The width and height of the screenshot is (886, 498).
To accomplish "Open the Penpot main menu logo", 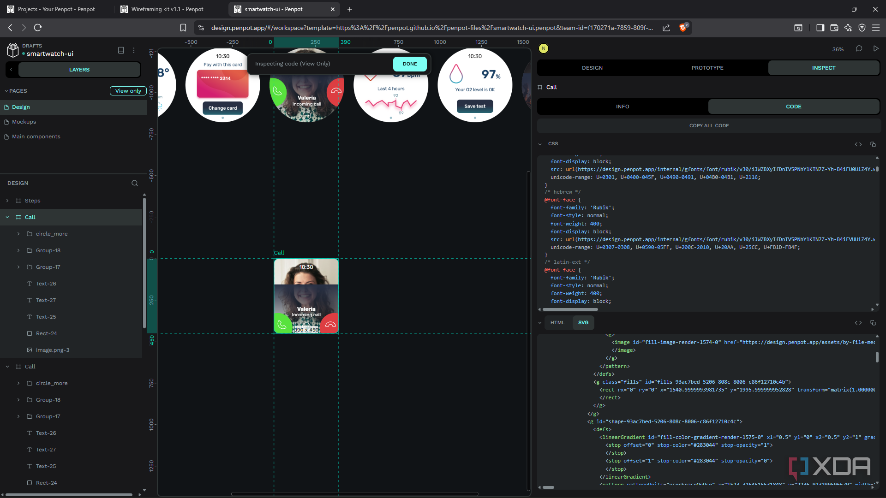I will 13,50.
